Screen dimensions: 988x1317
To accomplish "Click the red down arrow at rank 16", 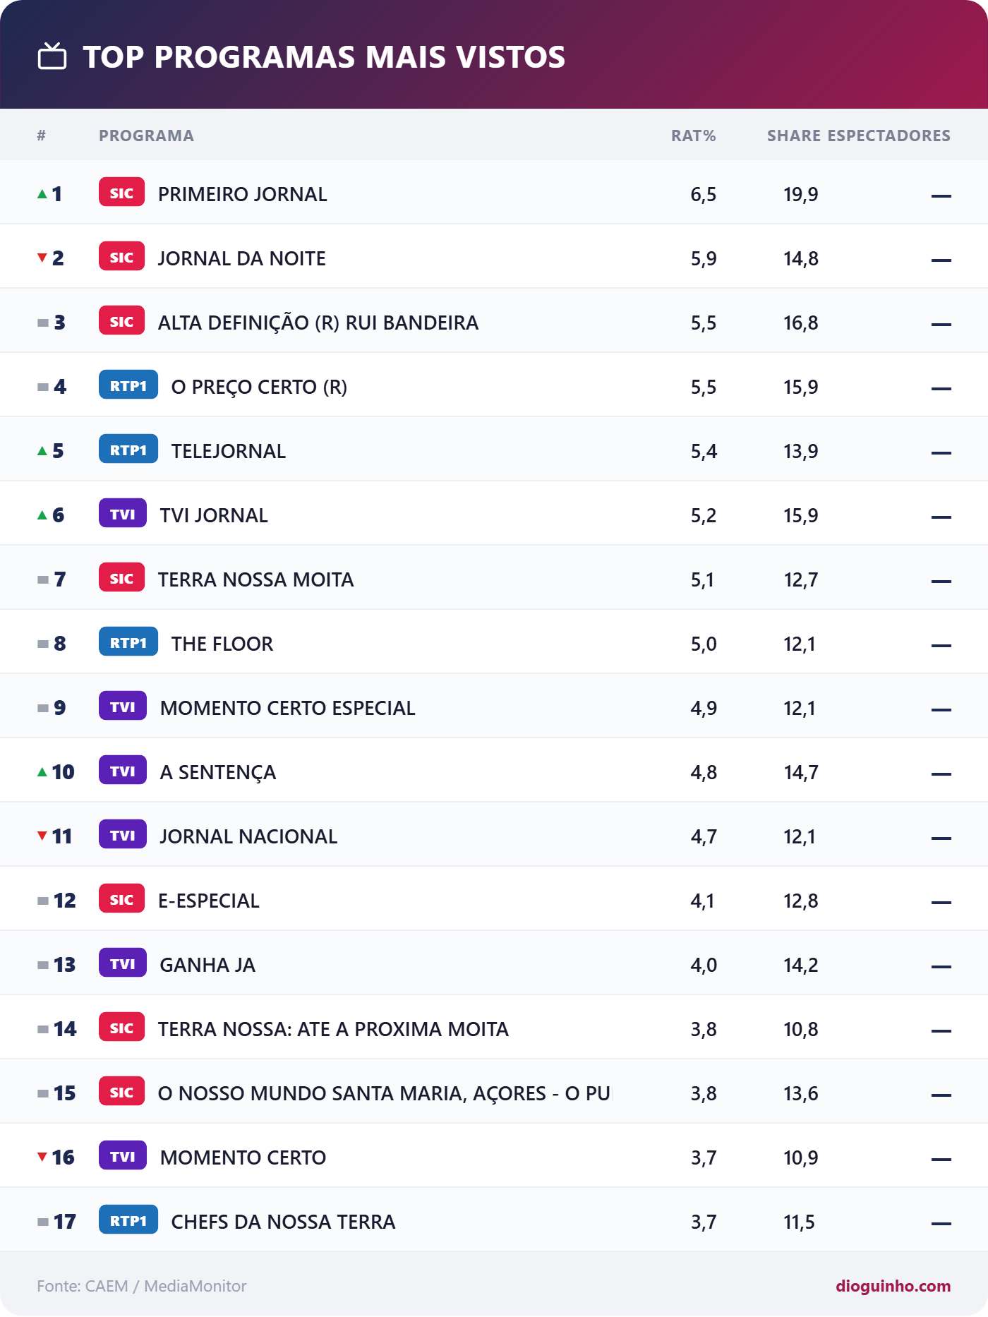I will (x=42, y=1157).
